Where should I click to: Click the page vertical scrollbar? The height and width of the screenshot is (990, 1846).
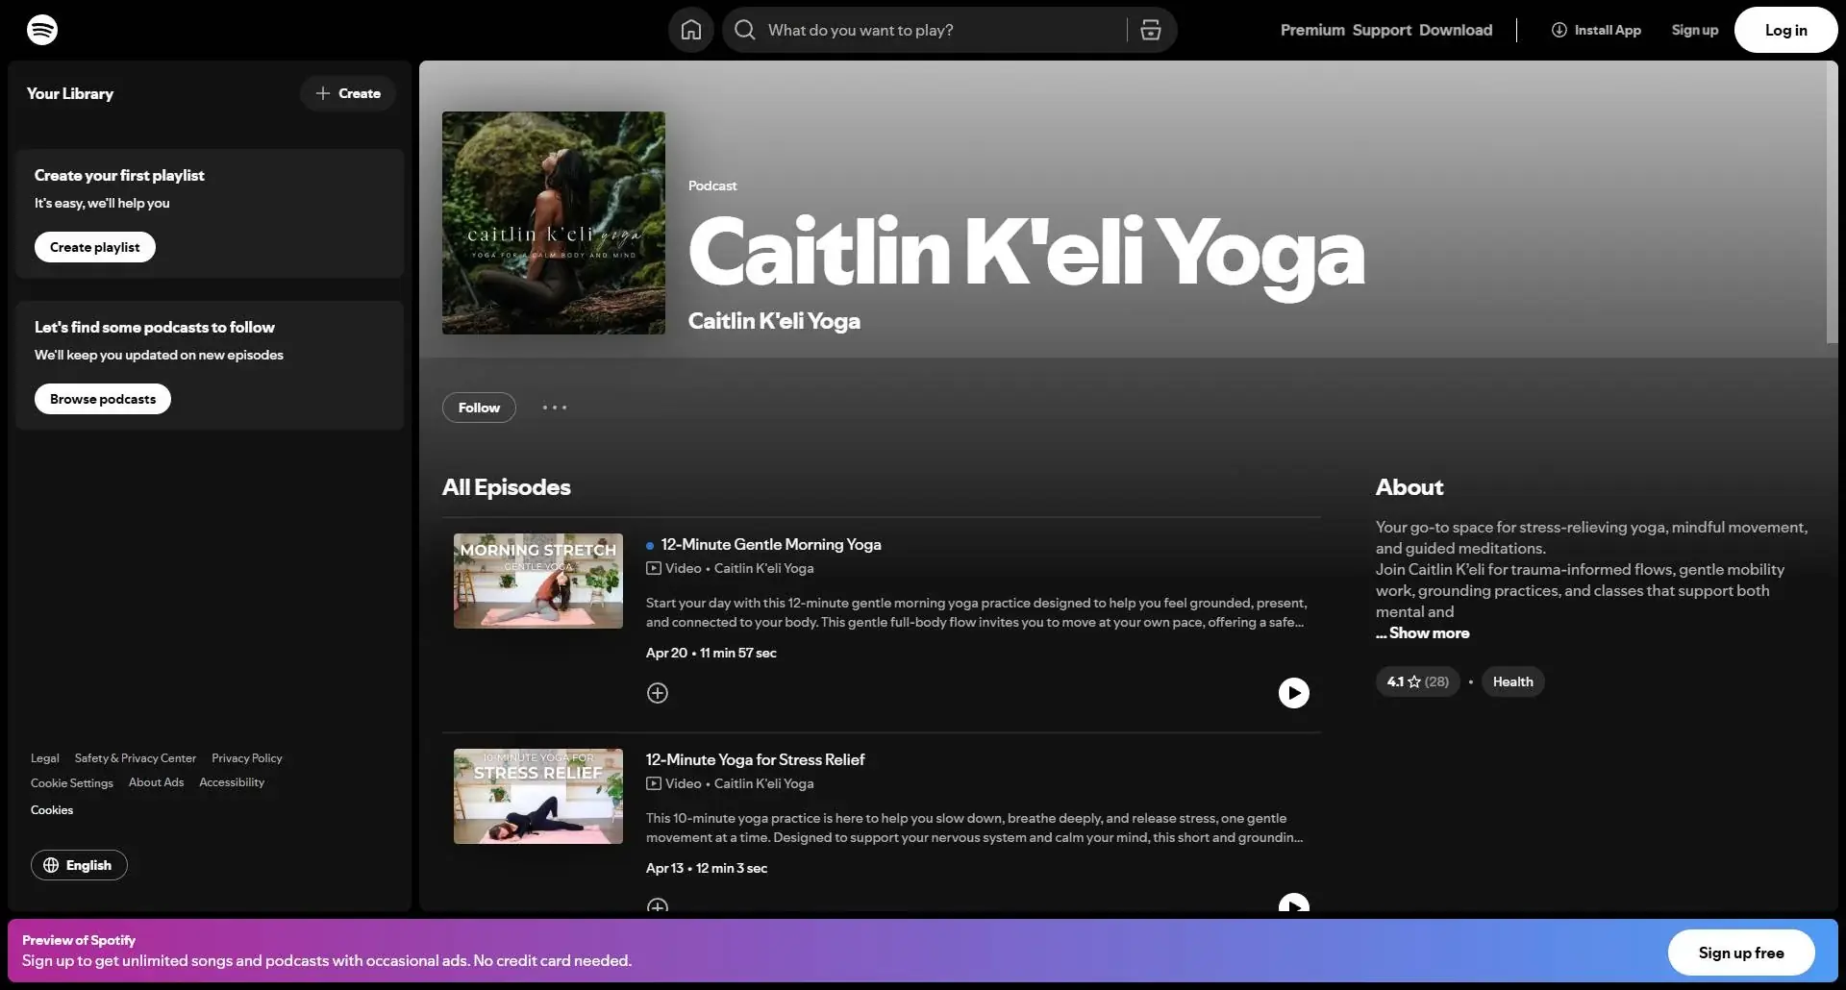point(1832,202)
